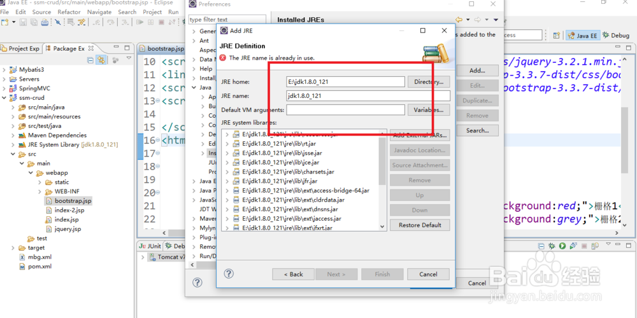The width and height of the screenshot is (637, 318).
Task: Click the Variables... button
Action: pos(429,109)
